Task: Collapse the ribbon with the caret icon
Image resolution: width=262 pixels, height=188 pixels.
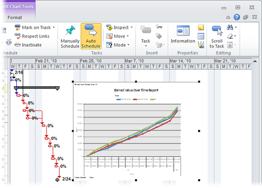Action: tap(228, 17)
